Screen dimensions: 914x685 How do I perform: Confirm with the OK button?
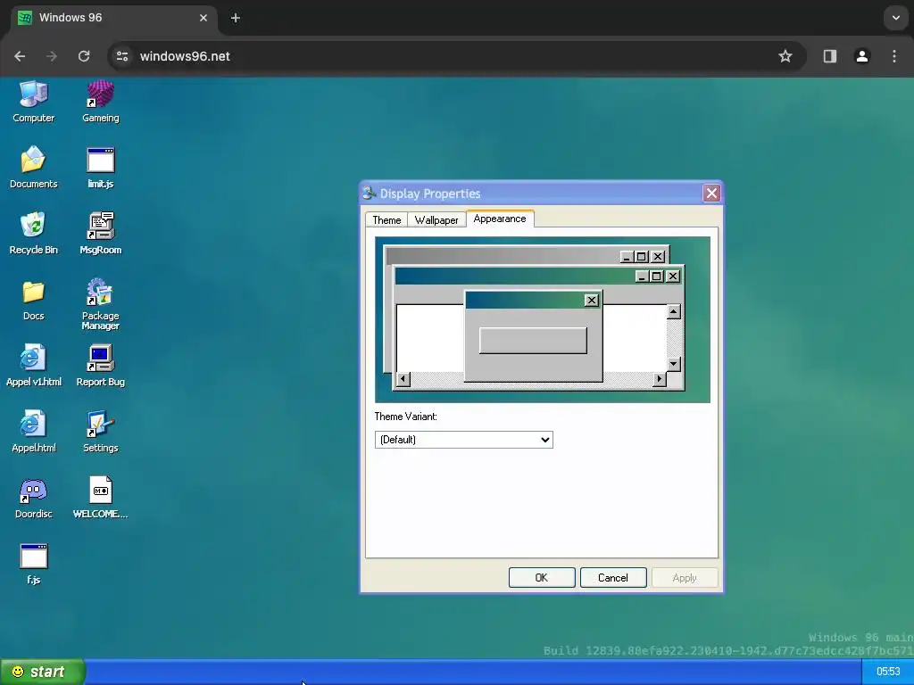point(542,578)
